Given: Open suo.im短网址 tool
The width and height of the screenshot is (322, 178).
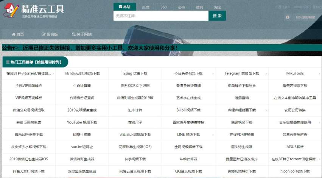Looking at the screenshot, I should pos(82,147).
